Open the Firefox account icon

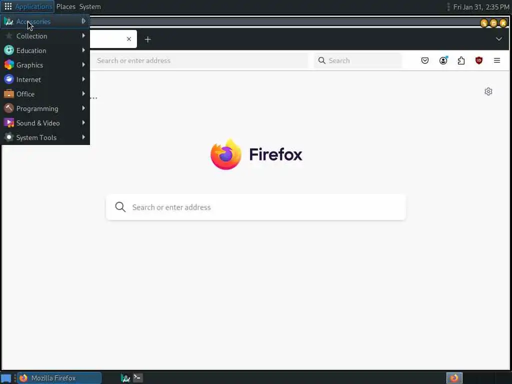[443, 60]
